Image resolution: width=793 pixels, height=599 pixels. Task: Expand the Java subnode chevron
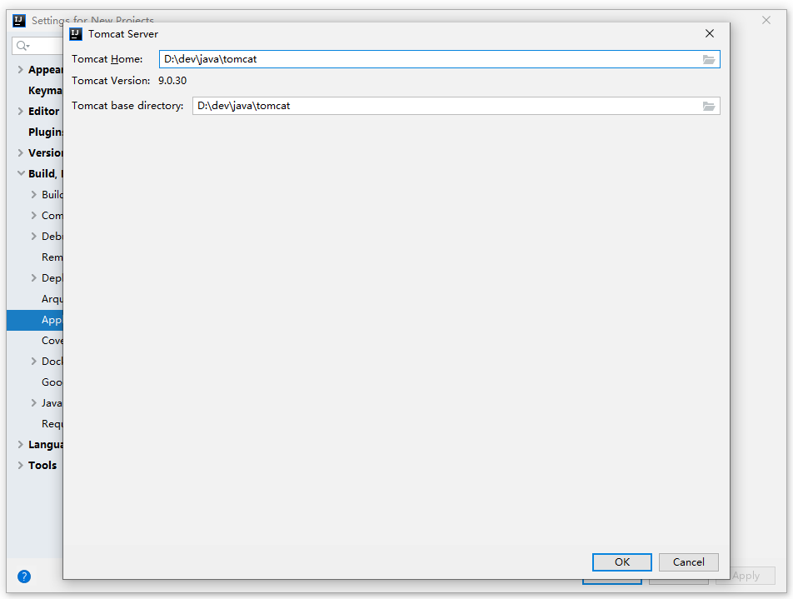tap(34, 403)
